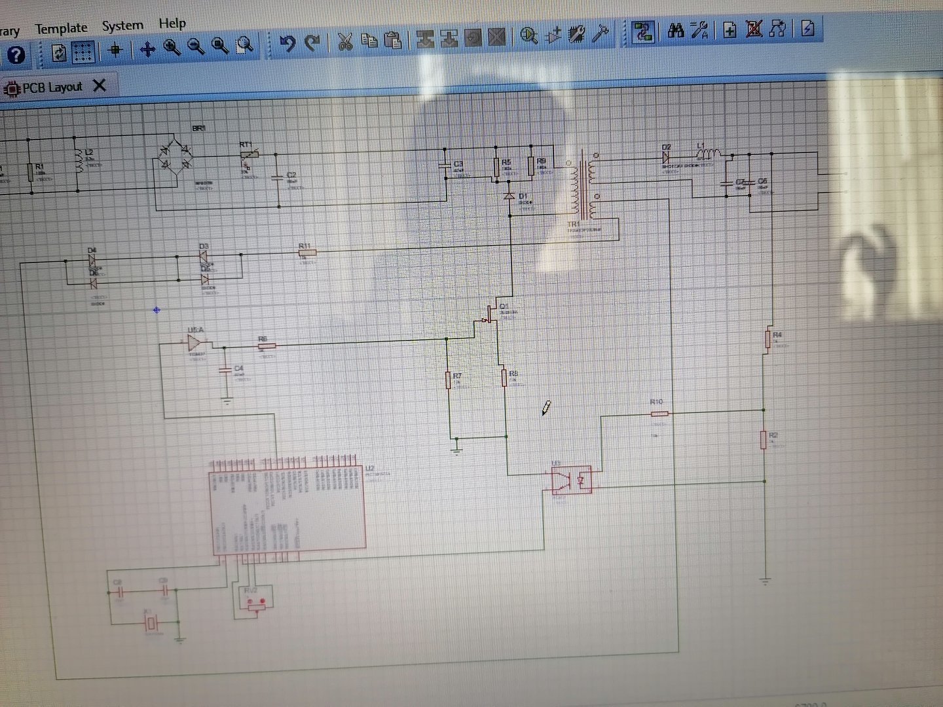Expand the Help menu
943x707 pixels.
tap(172, 24)
